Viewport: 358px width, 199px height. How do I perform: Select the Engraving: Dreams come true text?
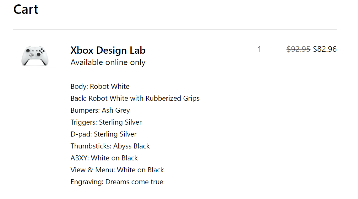pos(117,182)
